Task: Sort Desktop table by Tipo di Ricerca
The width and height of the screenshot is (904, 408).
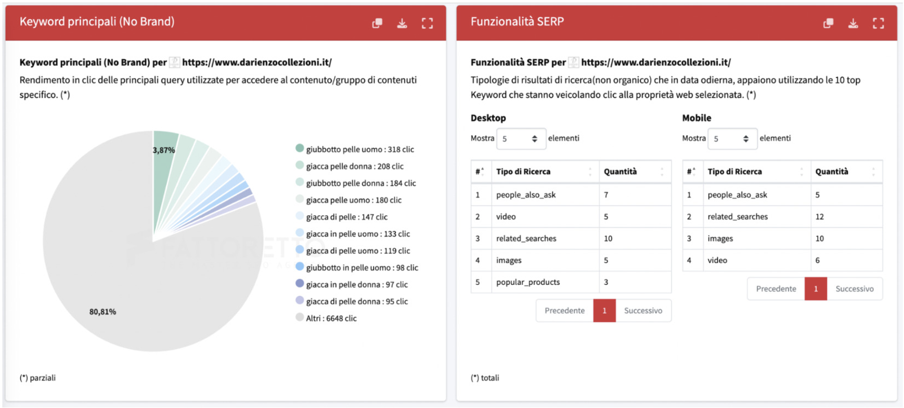Action: click(x=545, y=172)
